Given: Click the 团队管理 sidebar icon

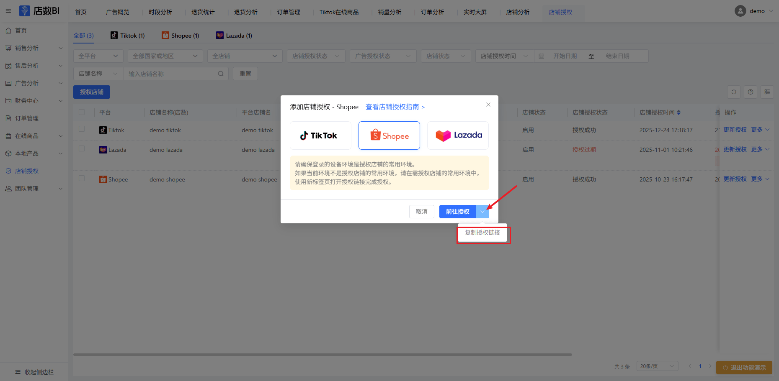Looking at the screenshot, I should [x=8, y=189].
